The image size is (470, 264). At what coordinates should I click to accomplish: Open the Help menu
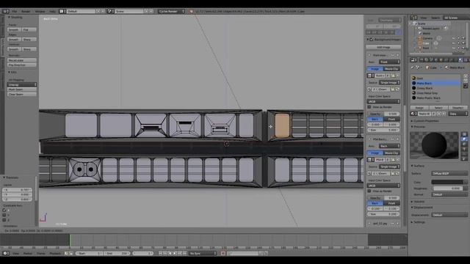52,12
